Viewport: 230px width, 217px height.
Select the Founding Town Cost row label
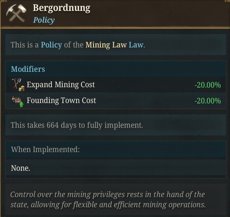[x=61, y=101]
